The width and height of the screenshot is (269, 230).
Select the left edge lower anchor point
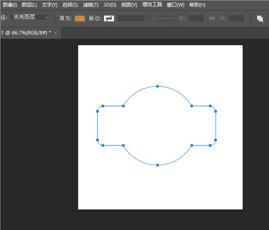point(97,140)
